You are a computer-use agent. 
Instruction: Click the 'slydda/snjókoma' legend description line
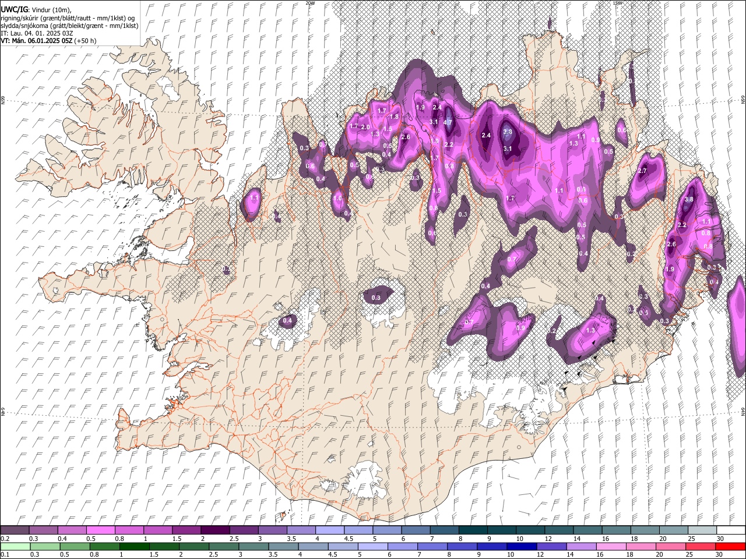69,26
